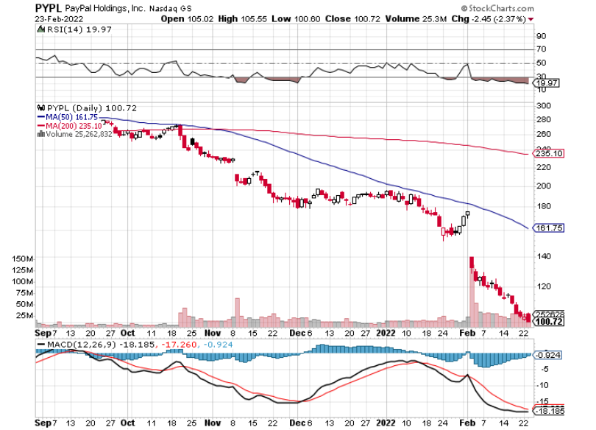Click the Chg -2.45 (-2.37%) value

coord(489,18)
